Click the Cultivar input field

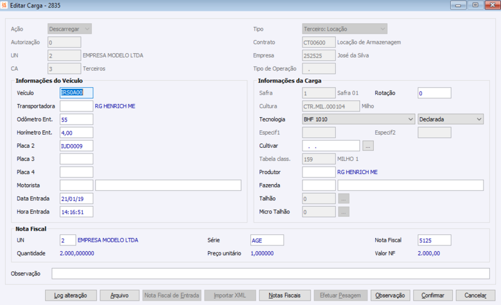pyautogui.click(x=331, y=146)
